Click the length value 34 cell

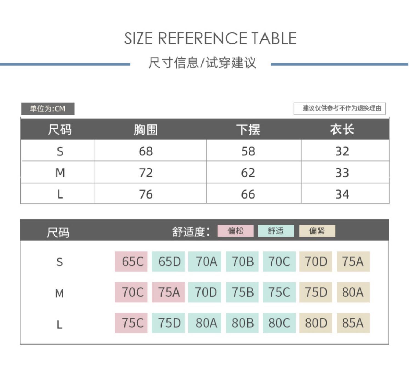[342, 194]
